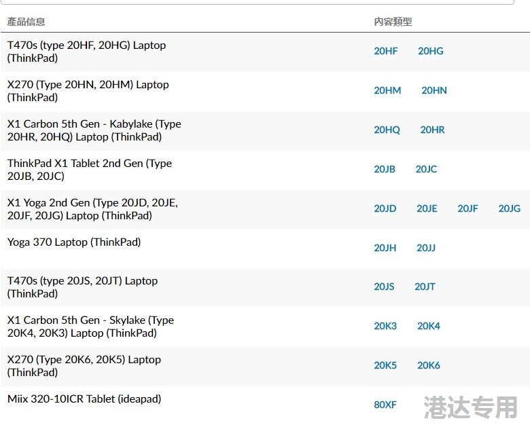Image resolution: width=530 pixels, height=425 pixels.
Task: Select Yoga 370 Laptop (ThinkPad) text
Action: (74, 242)
